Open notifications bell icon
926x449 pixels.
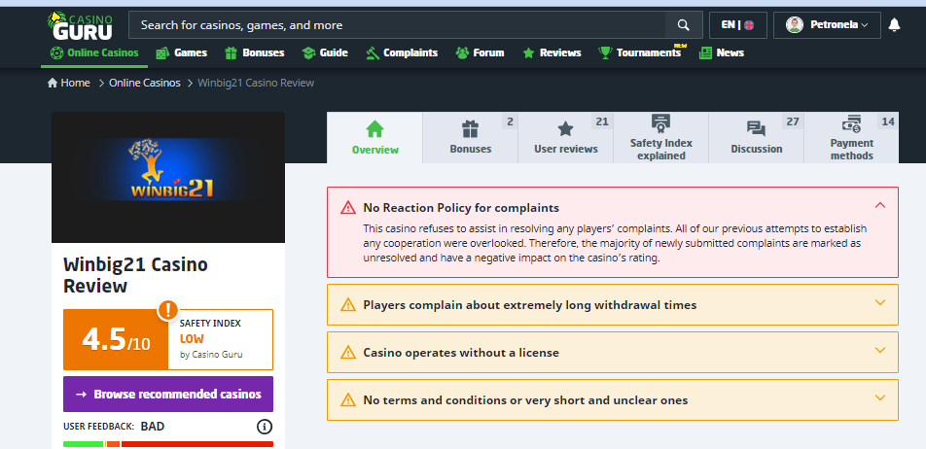pos(895,25)
